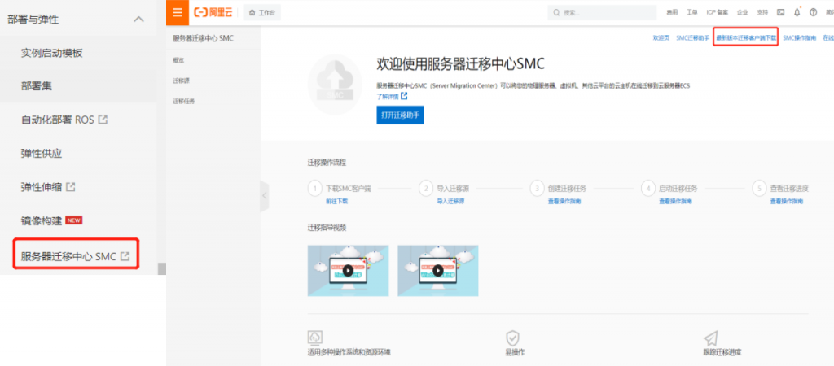Open 工作台 workbench tab

[x=262, y=12]
